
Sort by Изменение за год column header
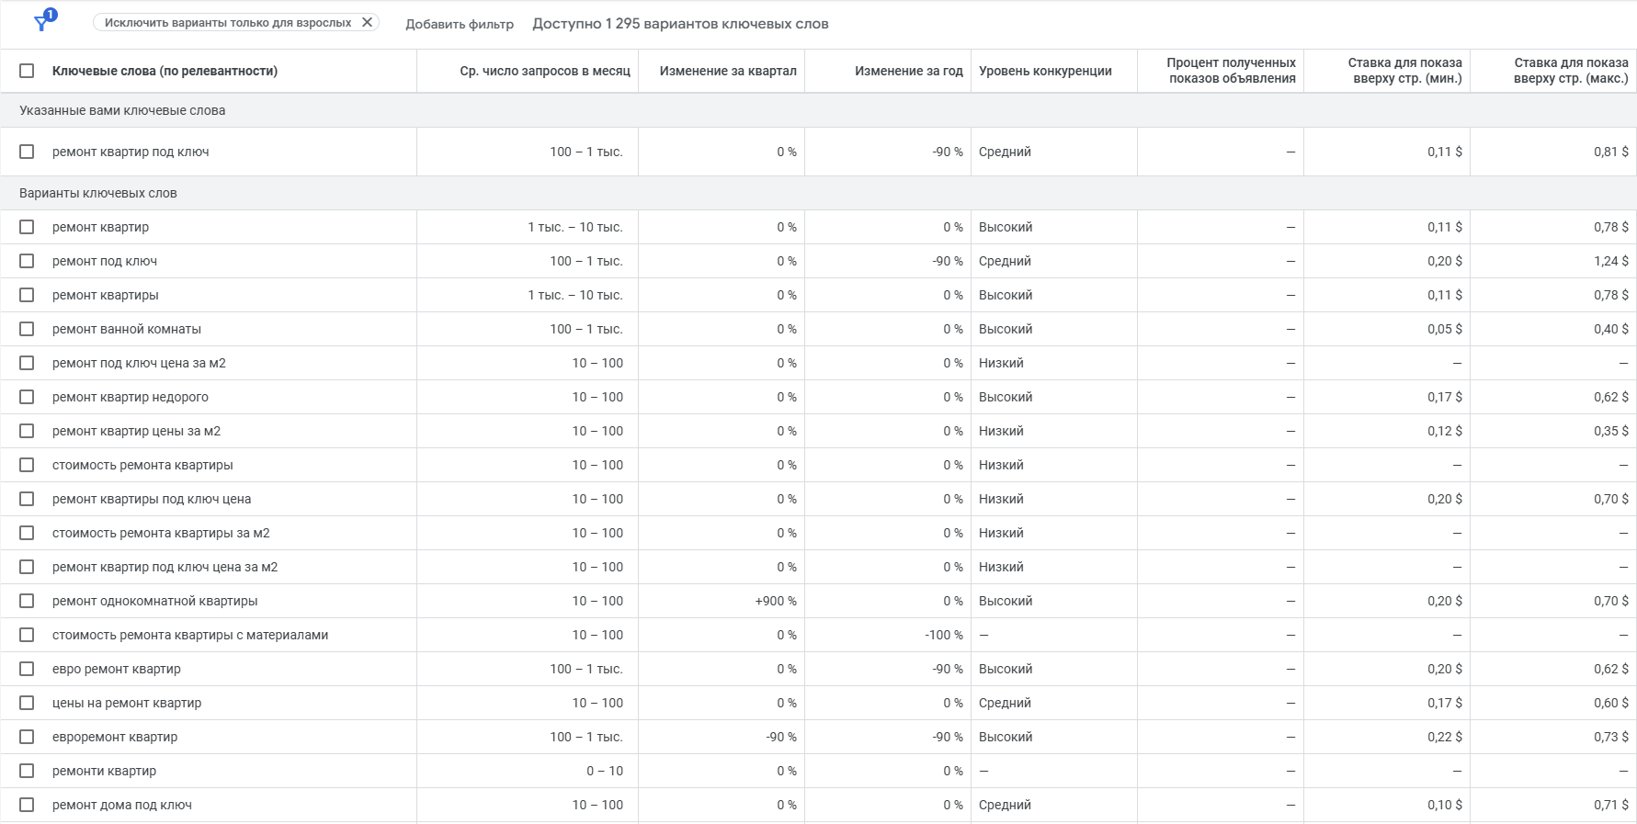(x=908, y=71)
